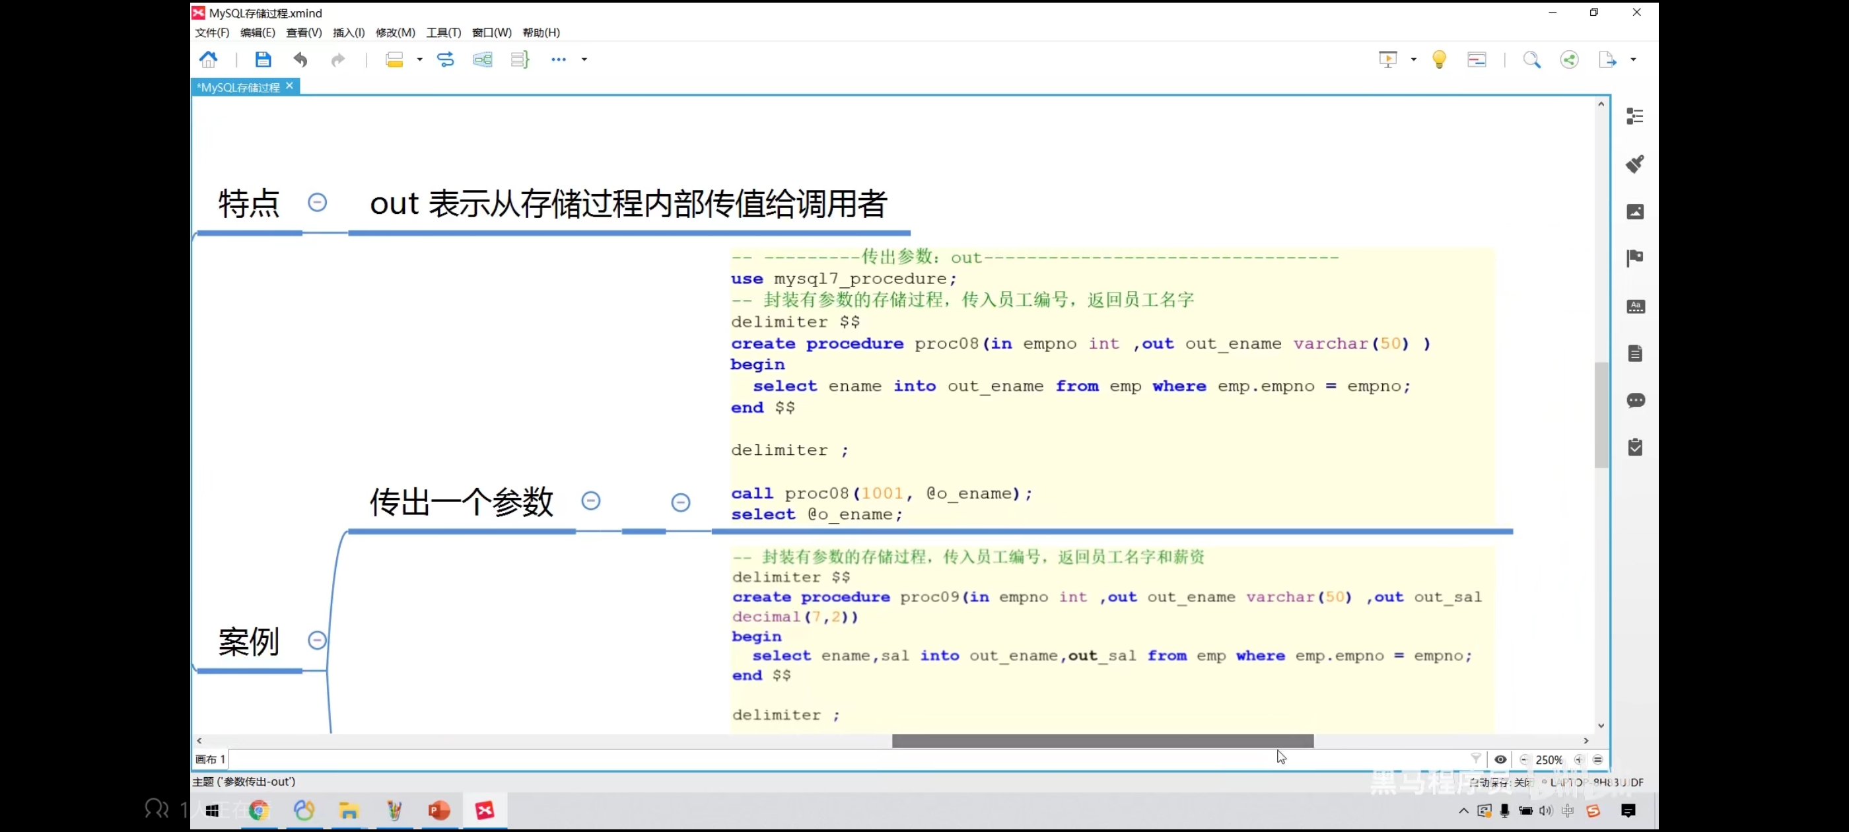
Task: Open the format paintbrush panel
Action: click(1634, 164)
